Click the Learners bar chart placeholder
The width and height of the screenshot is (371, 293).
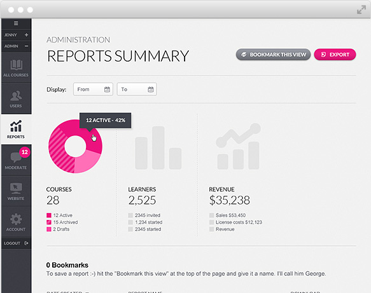(158, 148)
